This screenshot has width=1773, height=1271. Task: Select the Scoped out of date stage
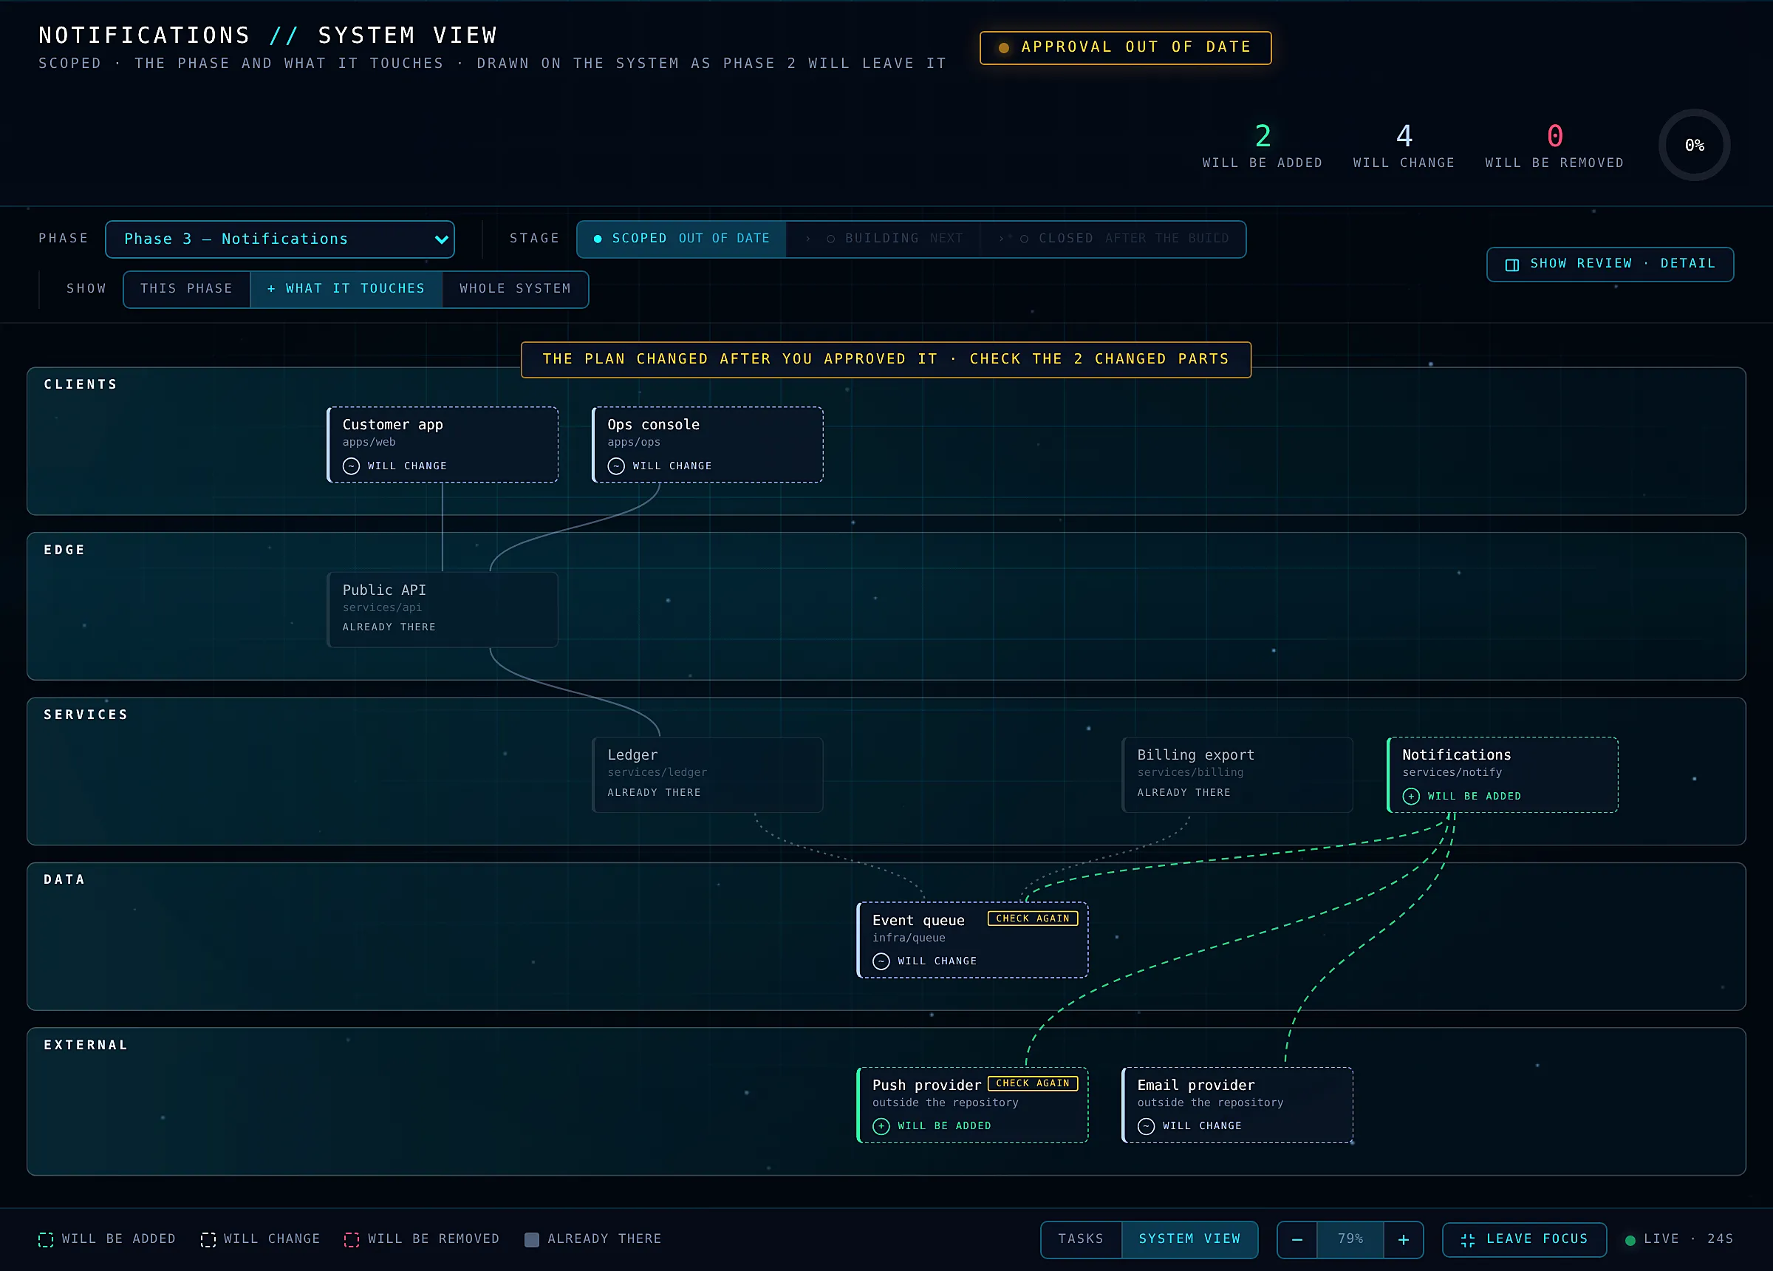[x=682, y=239]
